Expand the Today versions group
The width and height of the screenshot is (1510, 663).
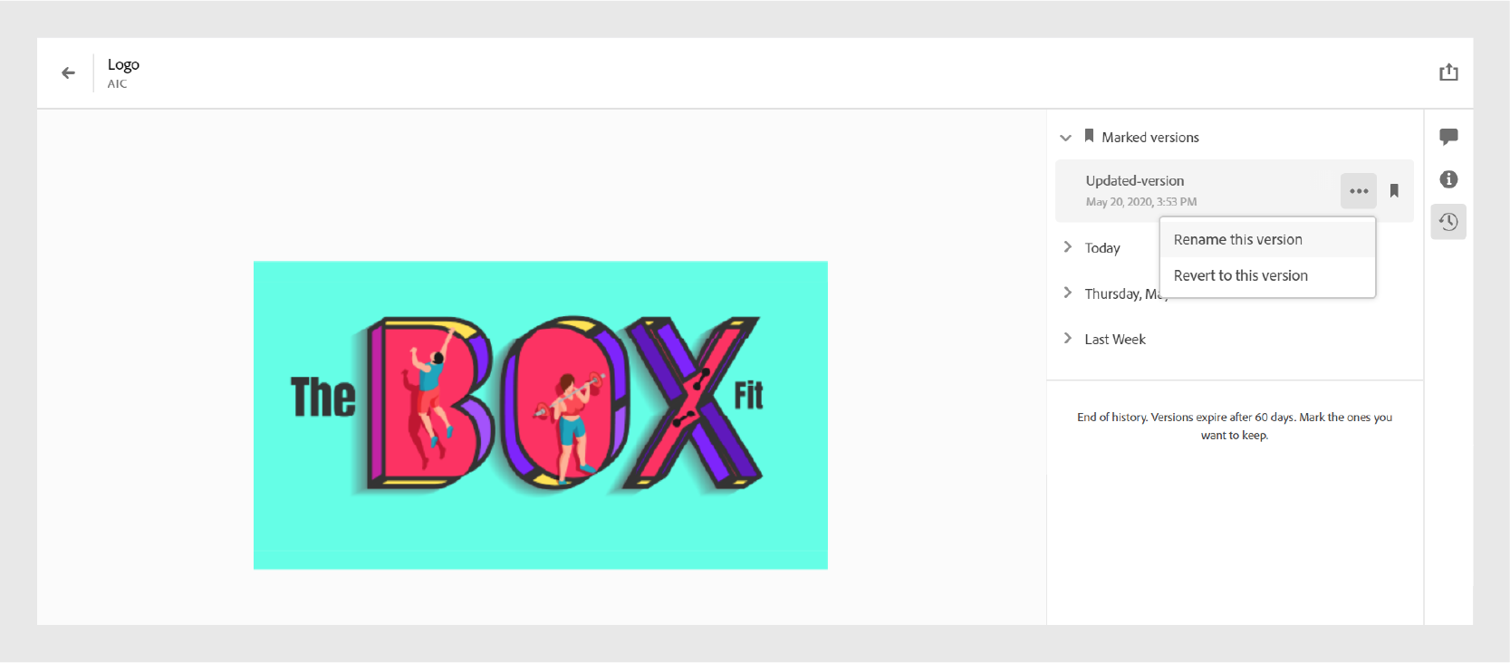point(1068,247)
